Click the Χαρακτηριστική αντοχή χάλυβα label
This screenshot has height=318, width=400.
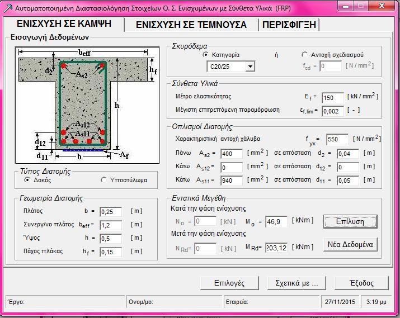(x=218, y=139)
